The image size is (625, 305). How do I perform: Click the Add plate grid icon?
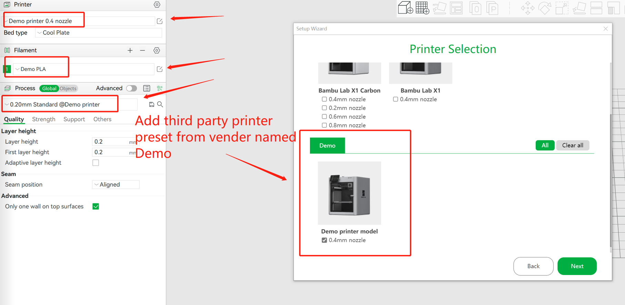(422, 8)
